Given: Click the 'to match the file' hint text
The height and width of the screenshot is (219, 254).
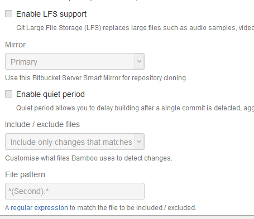Looking at the screenshot, I should click(x=133, y=208).
